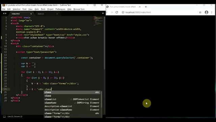Click the autocomplete popup scrollbar
The height and width of the screenshot is (122, 216).
coord(102,99)
